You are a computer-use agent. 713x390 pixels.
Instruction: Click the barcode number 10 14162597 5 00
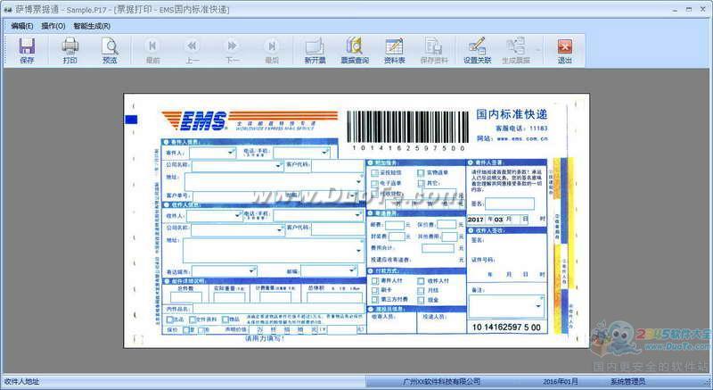click(x=506, y=328)
